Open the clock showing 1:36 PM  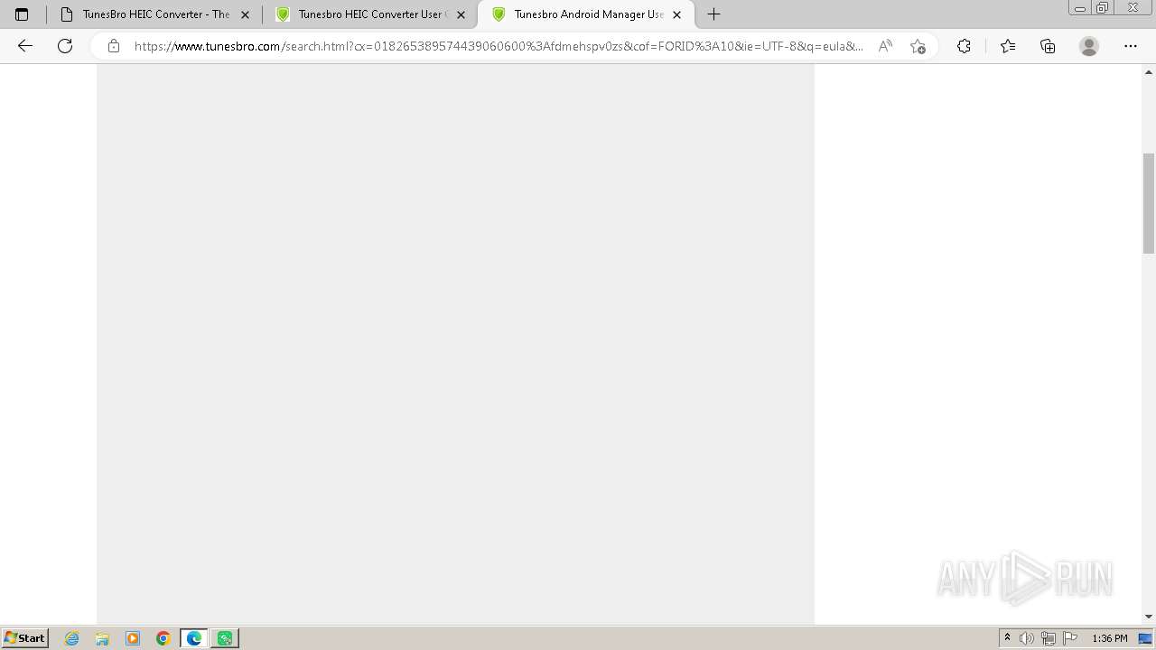pyautogui.click(x=1110, y=638)
